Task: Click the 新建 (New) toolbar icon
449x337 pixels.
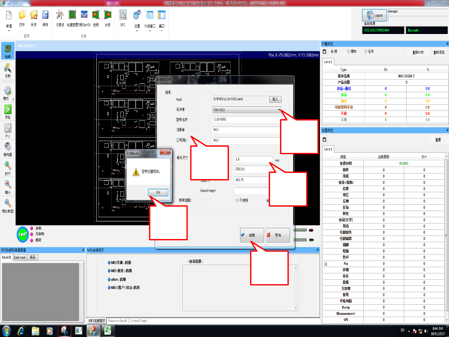Action: [x=9, y=16]
